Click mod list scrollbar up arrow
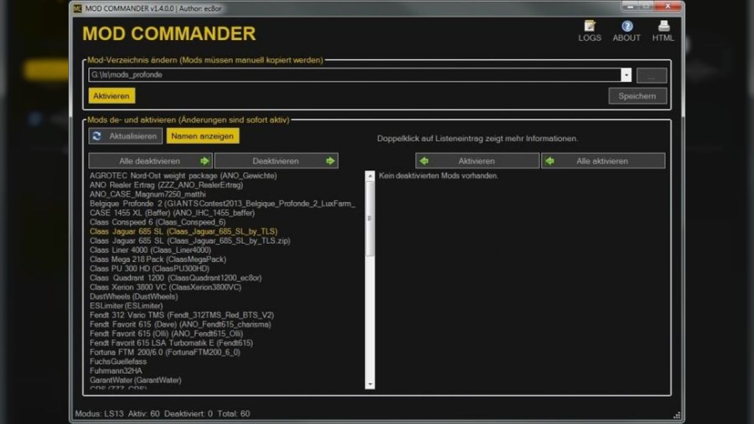The height and width of the screenshot is (424, 754). (370, 175)
